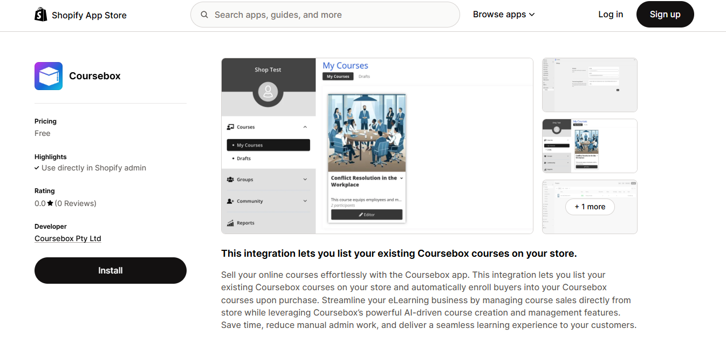The height and width of the screenshot is (342, 726).
Task: Click the Reports chart icon
Action: (x=230, y=223)
